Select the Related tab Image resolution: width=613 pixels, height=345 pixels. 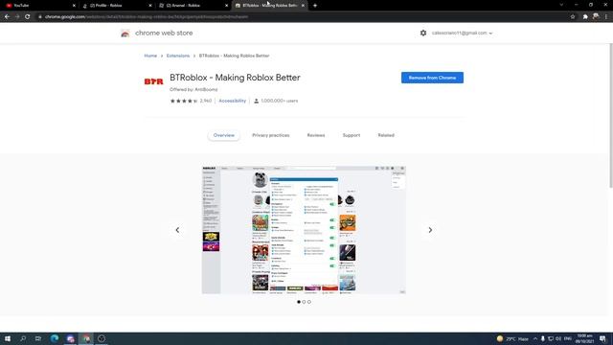pyautogui.click(x=386, y=135)
